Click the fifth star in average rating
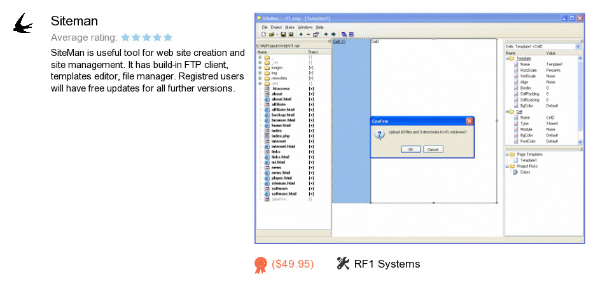The width and height of the screenshot is (598, 293). click(168, 37)
